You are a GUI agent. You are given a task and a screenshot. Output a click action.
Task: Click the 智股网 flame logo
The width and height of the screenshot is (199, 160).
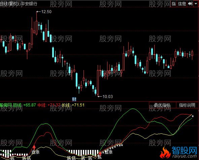[x=165, y=153]
